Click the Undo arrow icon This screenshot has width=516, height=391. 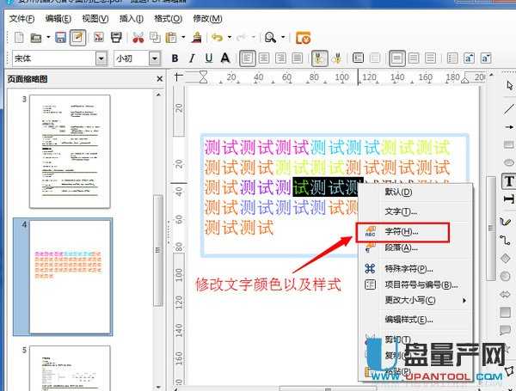217,38
